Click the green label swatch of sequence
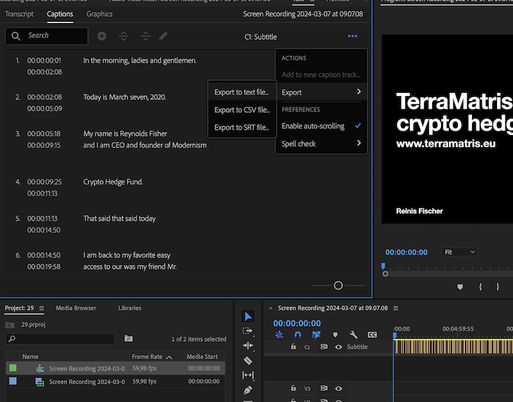This screenshot has height=402, width=513. coord(13,368)
